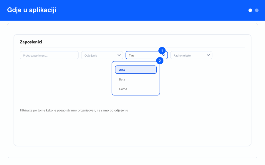
Task: Click the Gdje u aplikaciji title
Action: [32, 10]
